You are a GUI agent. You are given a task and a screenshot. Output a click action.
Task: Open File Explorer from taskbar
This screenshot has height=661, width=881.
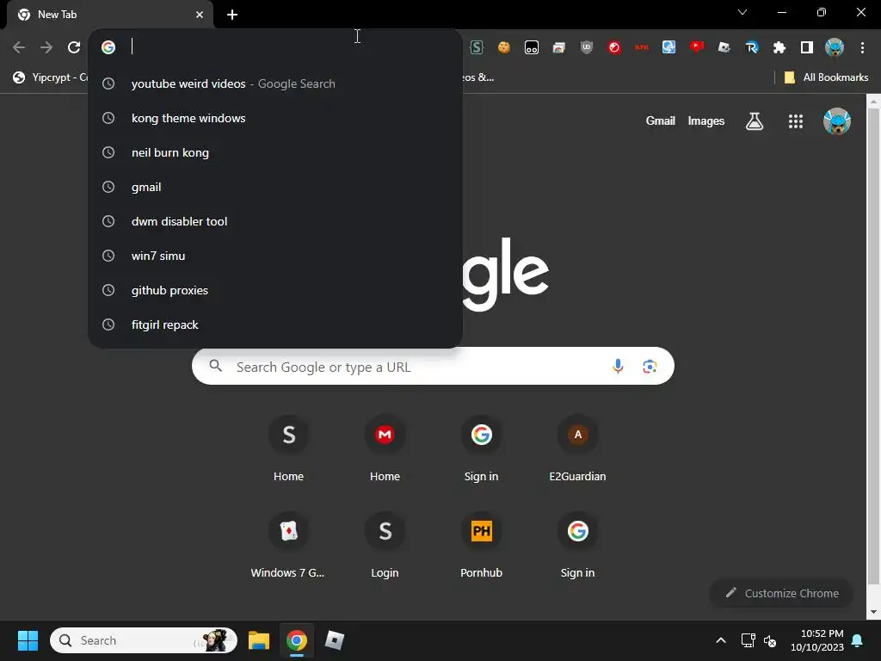[x=259, y=640]
